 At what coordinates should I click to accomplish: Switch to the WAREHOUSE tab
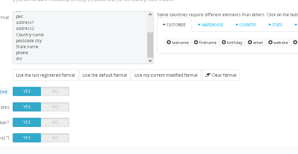coord(210,25)
